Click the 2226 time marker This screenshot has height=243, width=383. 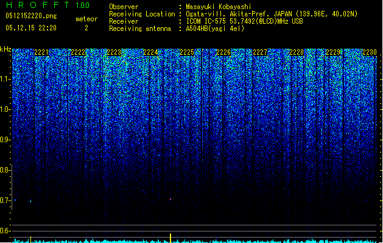223,52
